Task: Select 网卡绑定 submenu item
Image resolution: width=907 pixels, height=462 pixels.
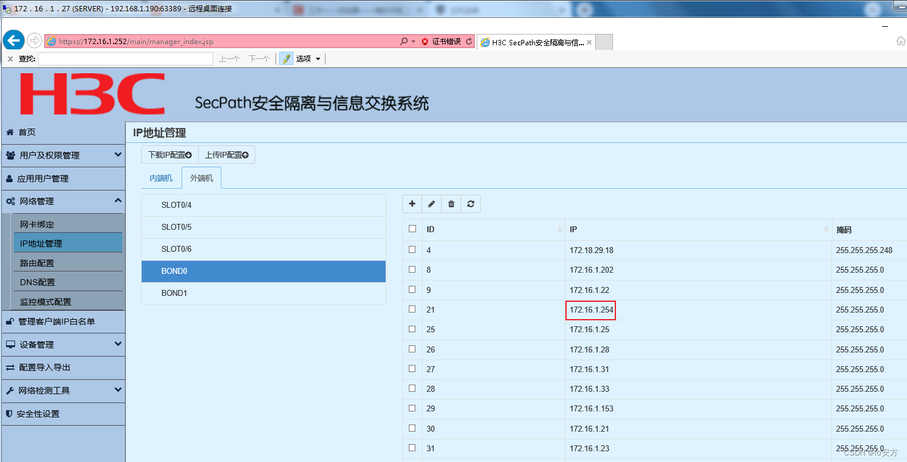Action: [x=68, y=224]
